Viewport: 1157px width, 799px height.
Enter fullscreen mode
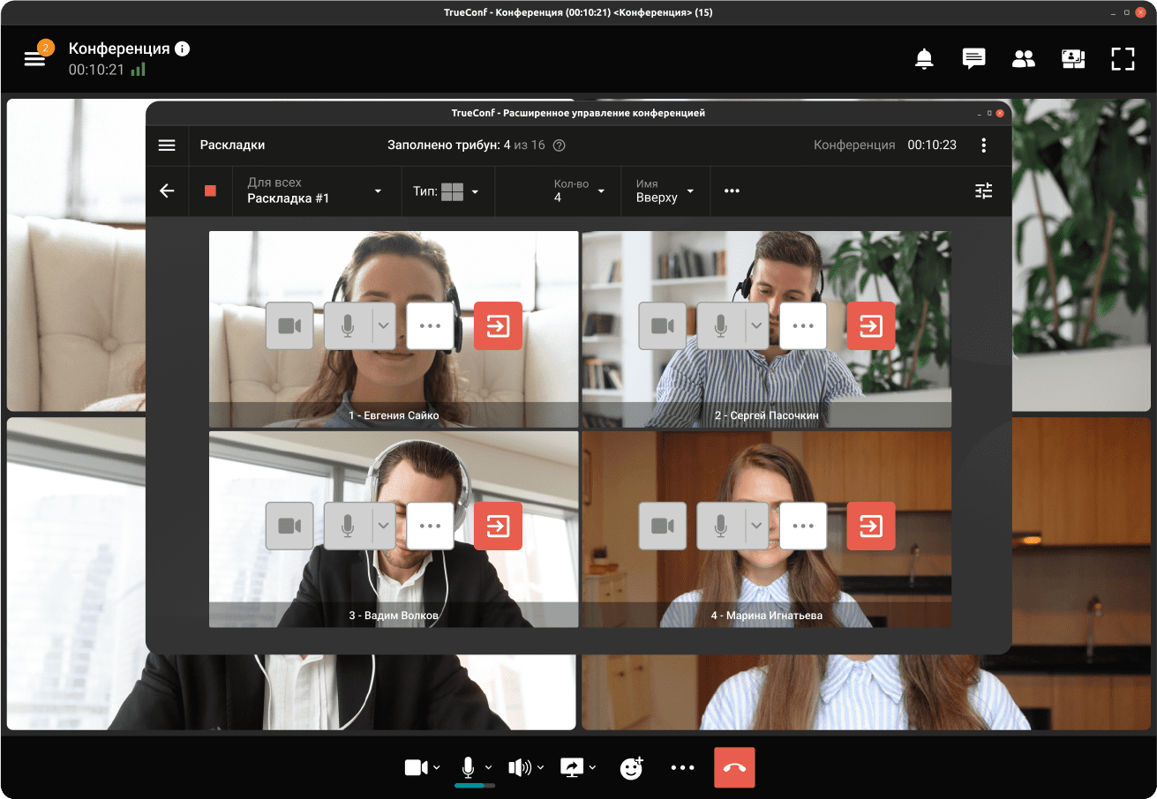(1123, 59)
